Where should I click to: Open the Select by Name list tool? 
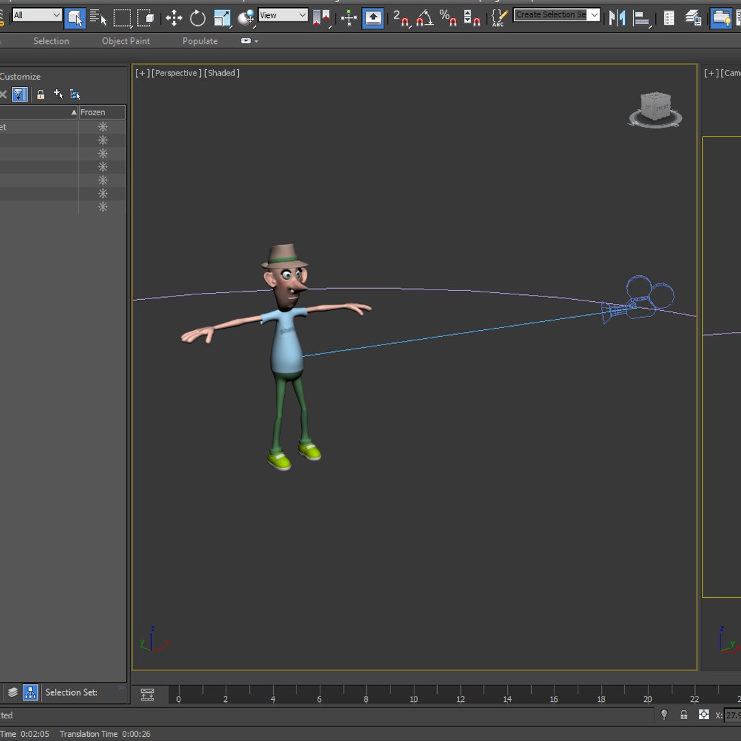99,18
